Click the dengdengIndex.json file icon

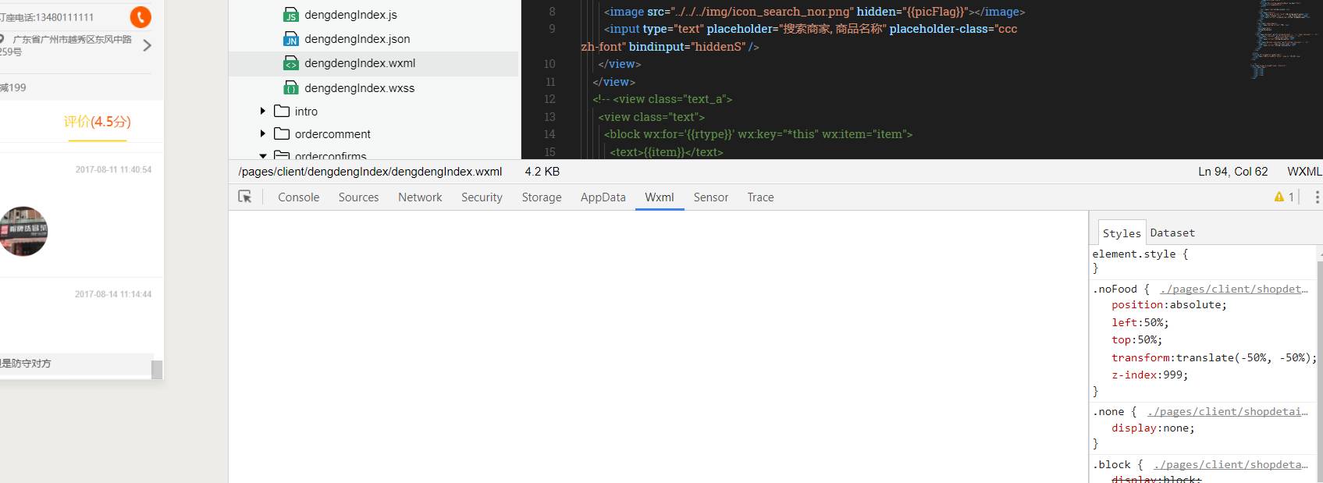click(x=290, y=39)
